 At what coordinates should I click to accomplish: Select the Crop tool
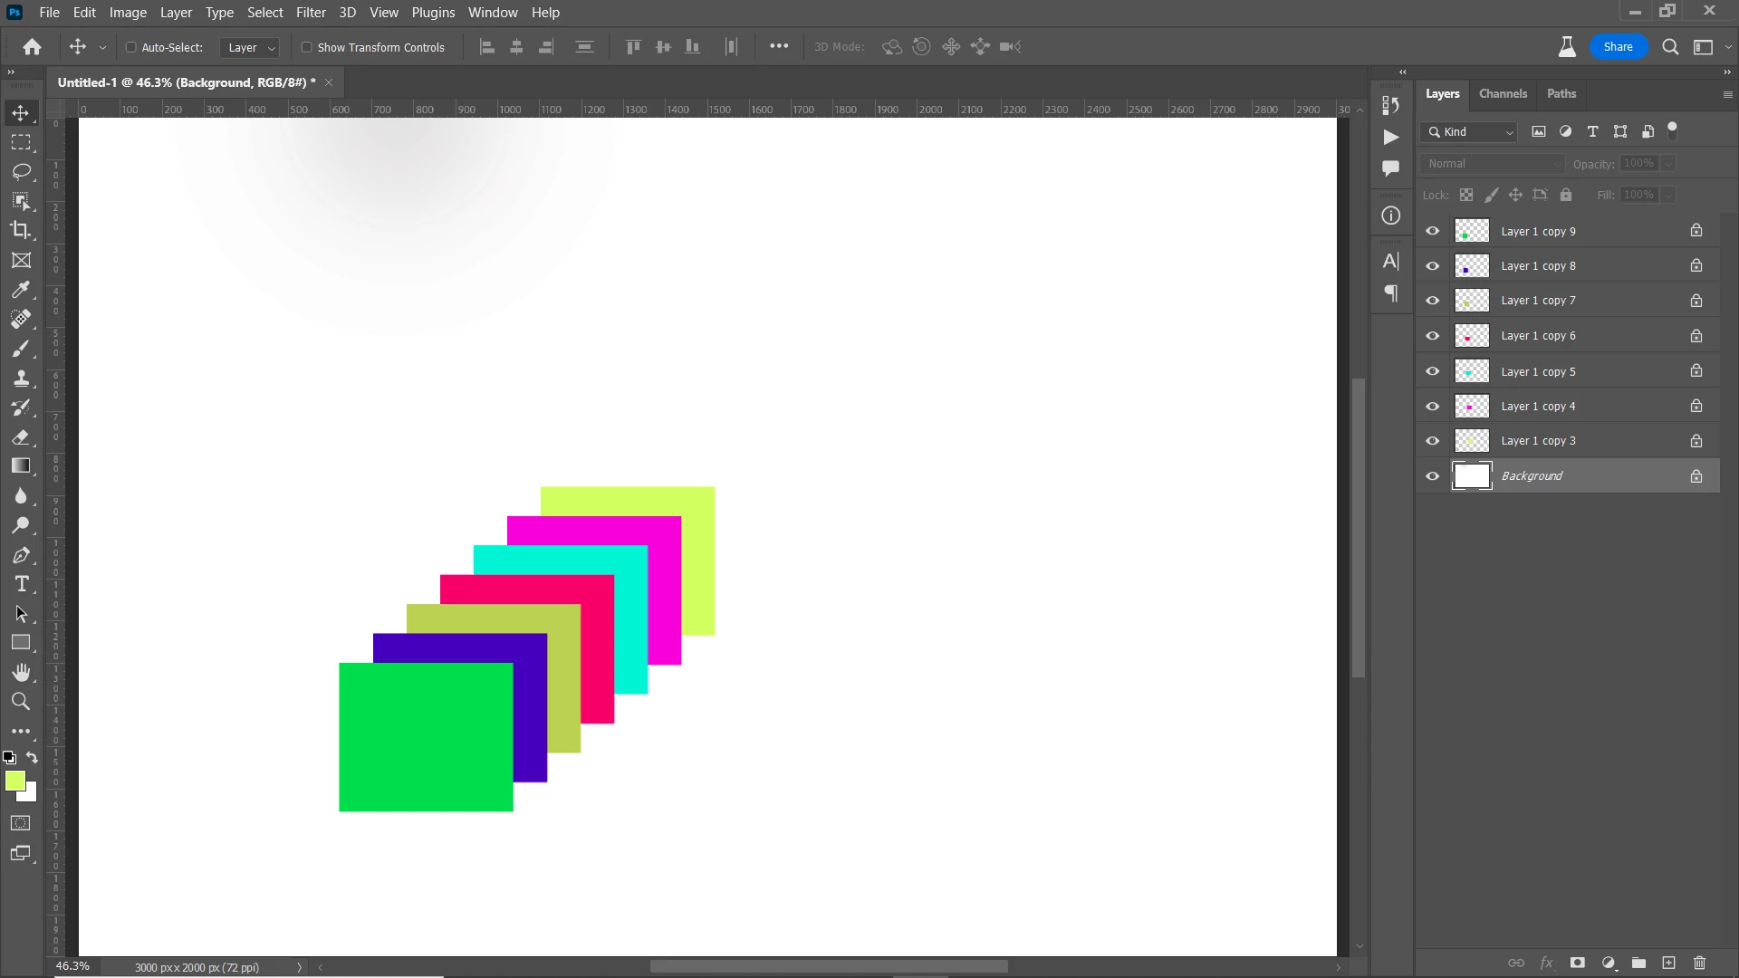pos(21,230)
